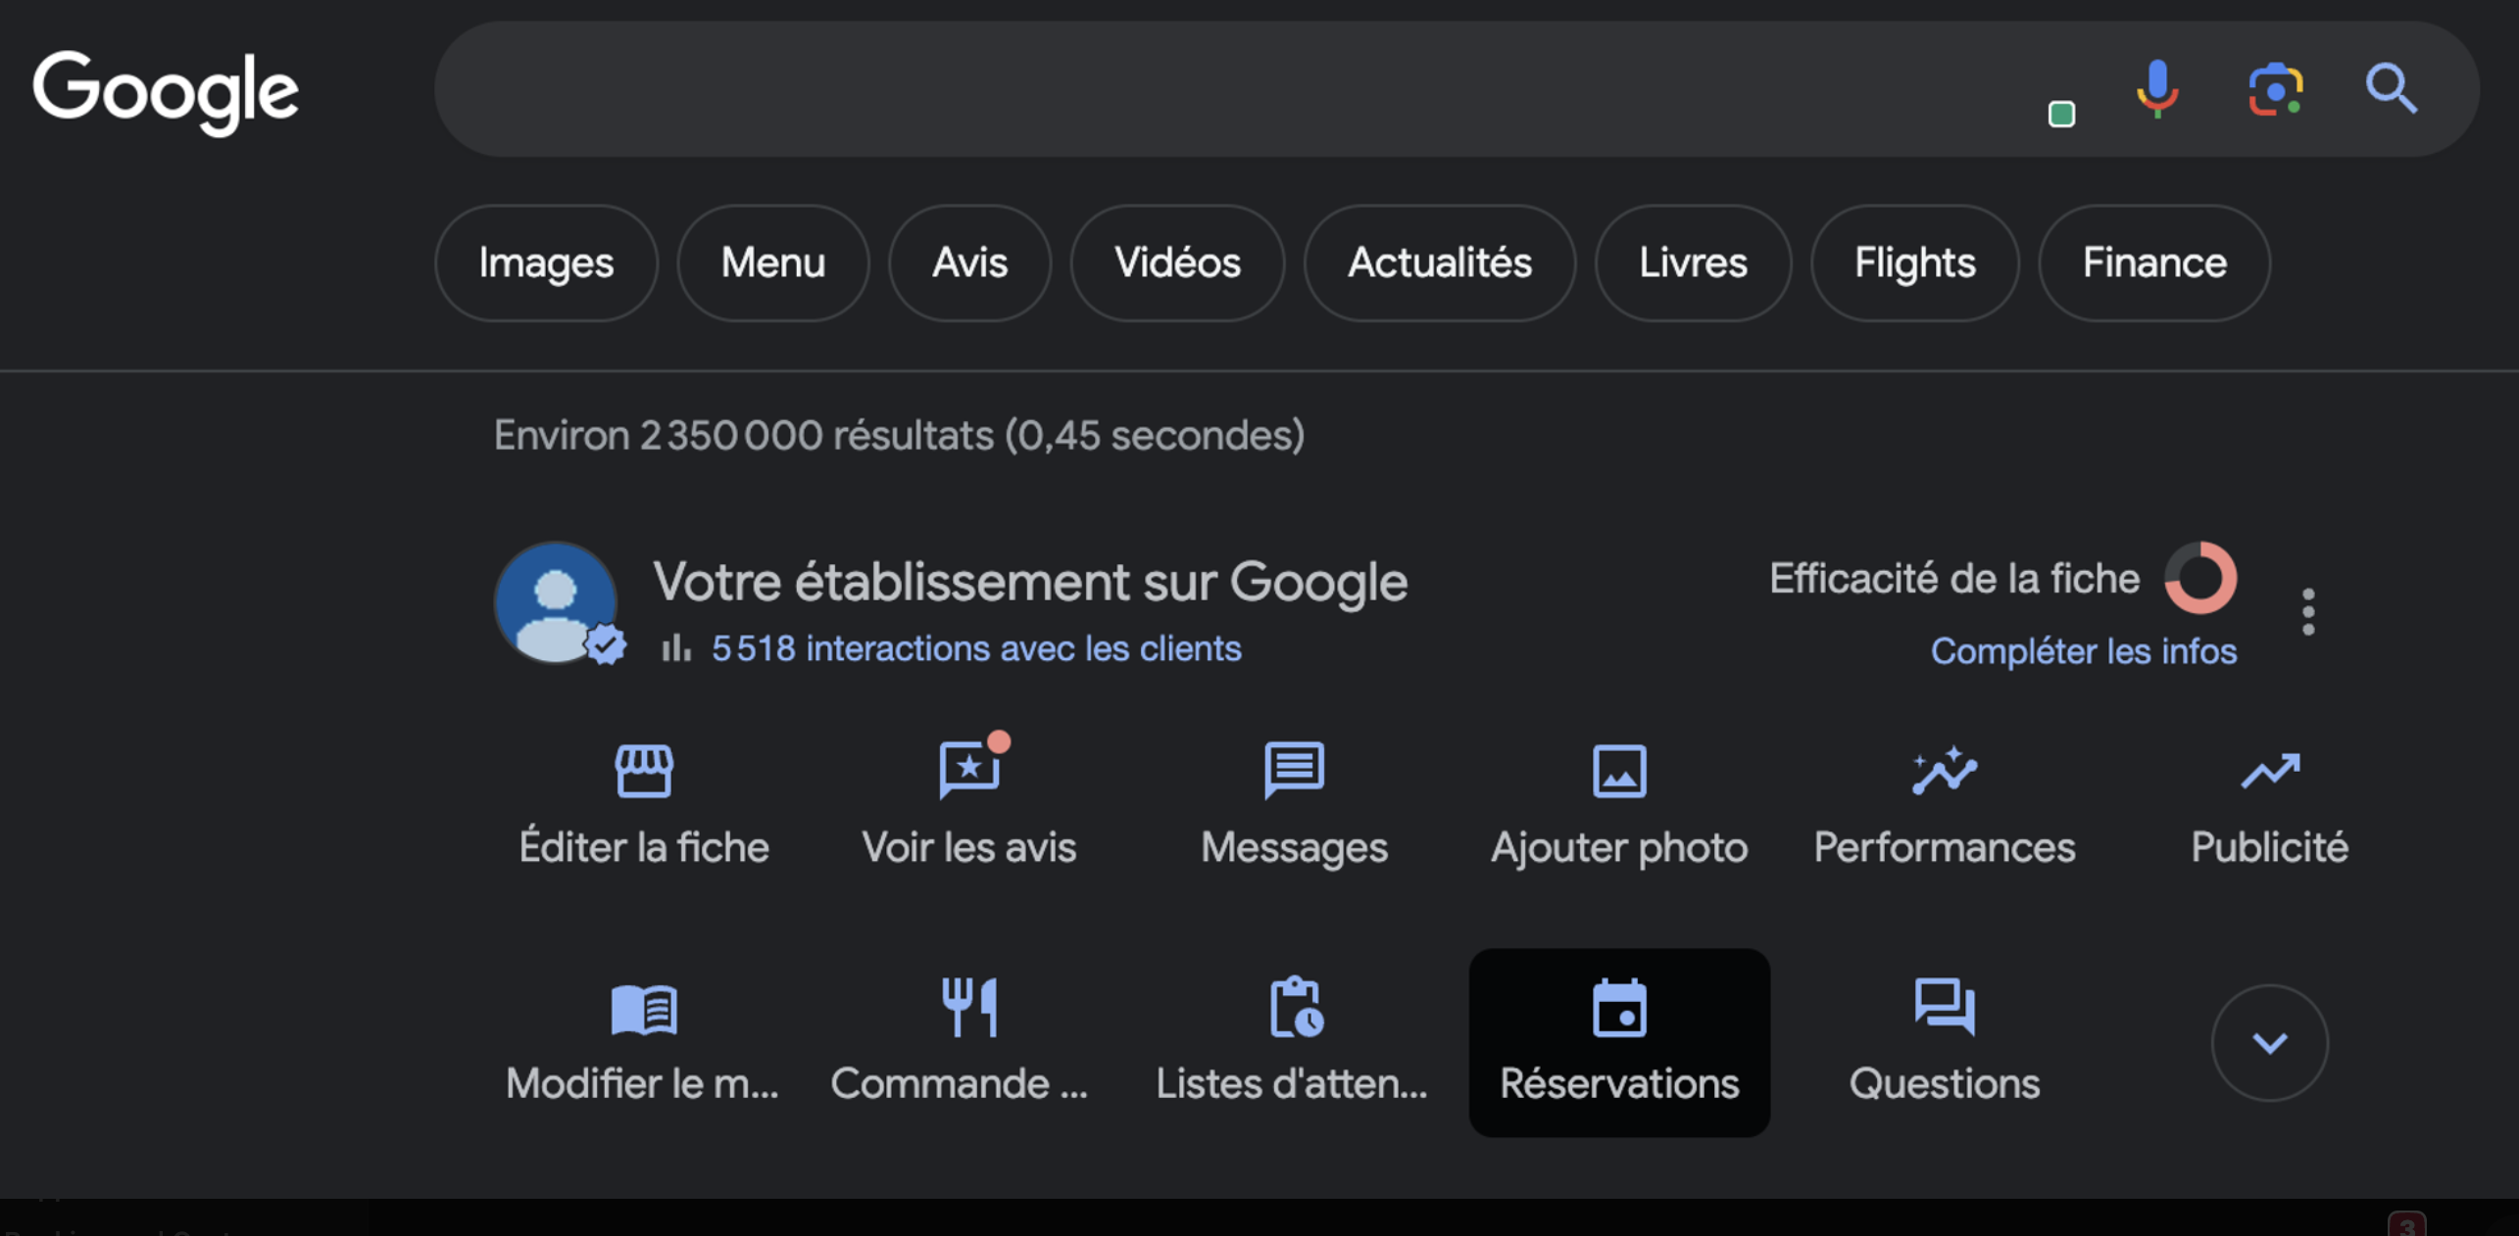Open Éditer la fiche storefront icon
Image resolution: width=2519 pixels, height=1236 pixels.
coord(644,771)
